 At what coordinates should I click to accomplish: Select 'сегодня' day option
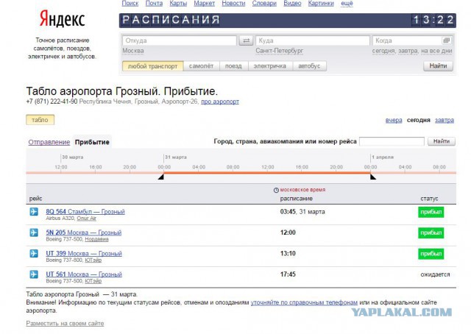419,120
